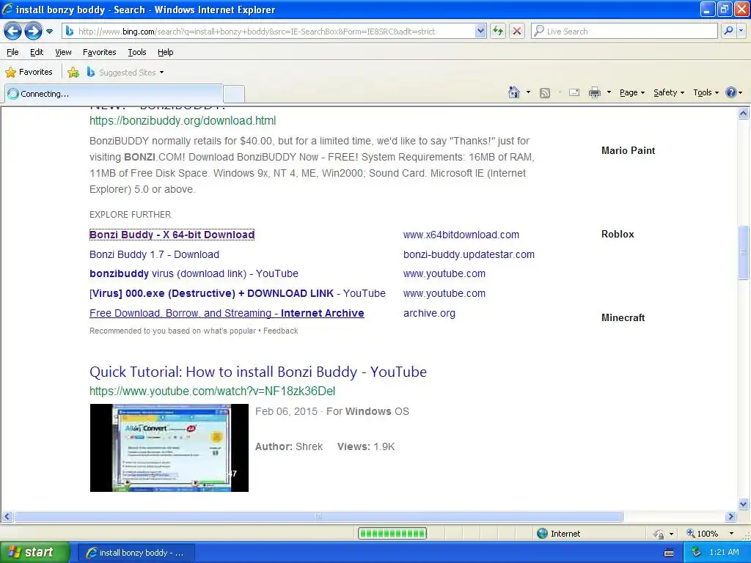This screenshot has width=751, height=563.
Task: Open the Favorites center star button
Action: [x=29, y=73]
